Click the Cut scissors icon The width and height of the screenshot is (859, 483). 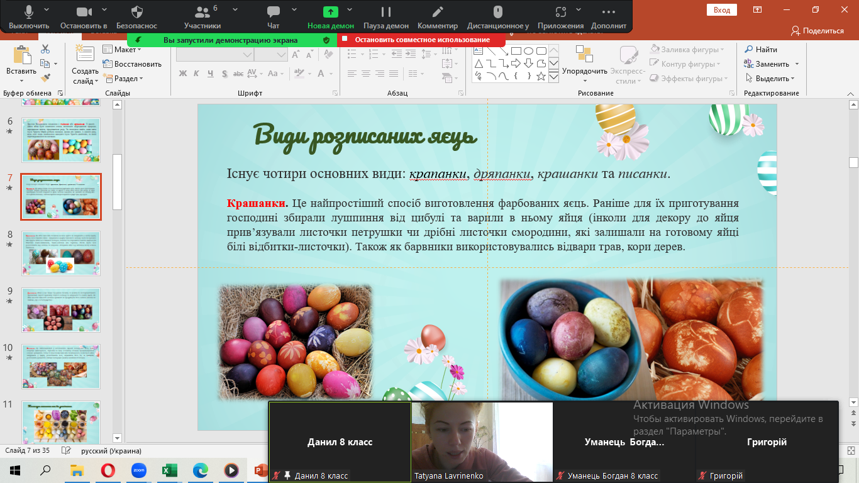[45, 49]
